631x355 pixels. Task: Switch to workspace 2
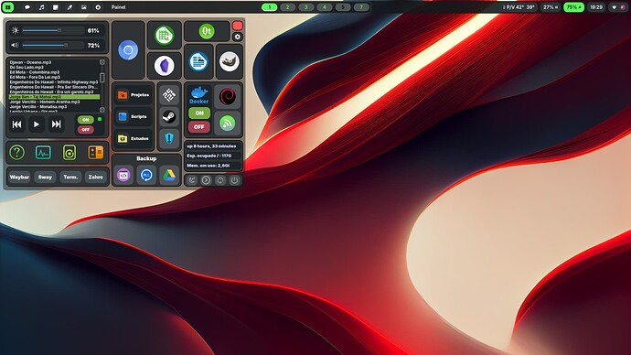tap(288, 7)
